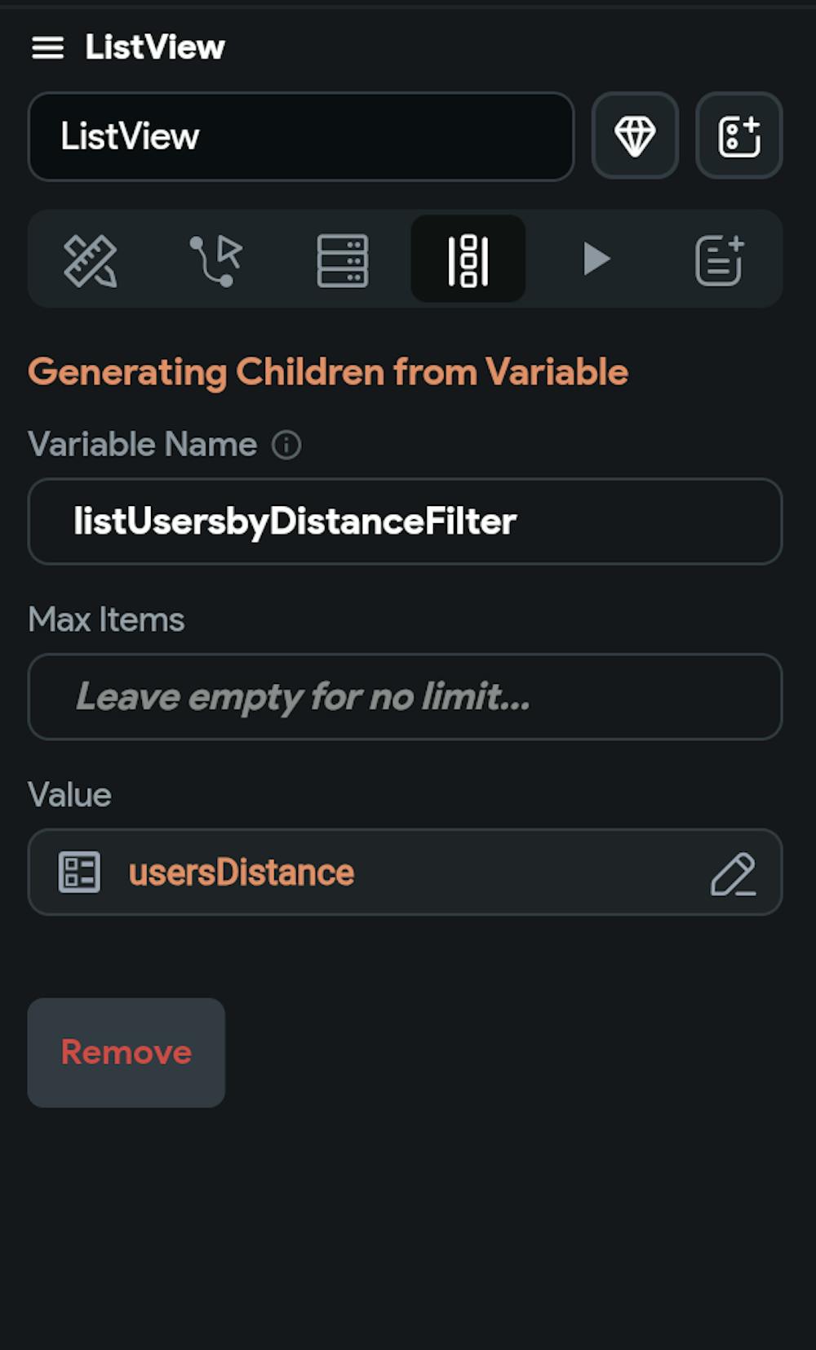Screen dimensions: 816x1350
Task: Open the documentation notes tab
Action: pos(719,260)
